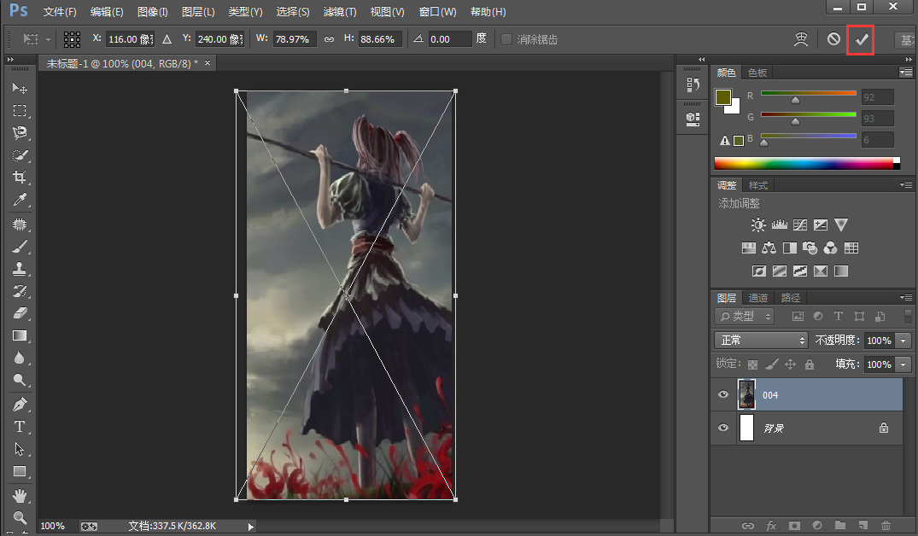The image size is (918, 536).
Task: Click the W width input field
Action: (x=295, y=39)
